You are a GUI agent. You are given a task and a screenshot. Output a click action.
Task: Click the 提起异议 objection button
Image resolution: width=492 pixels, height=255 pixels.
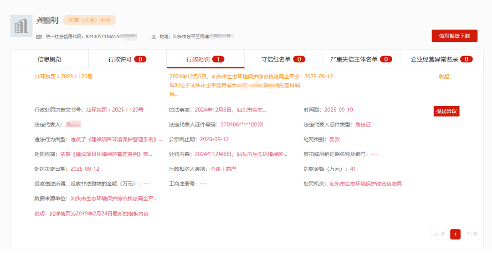[446, 111]
